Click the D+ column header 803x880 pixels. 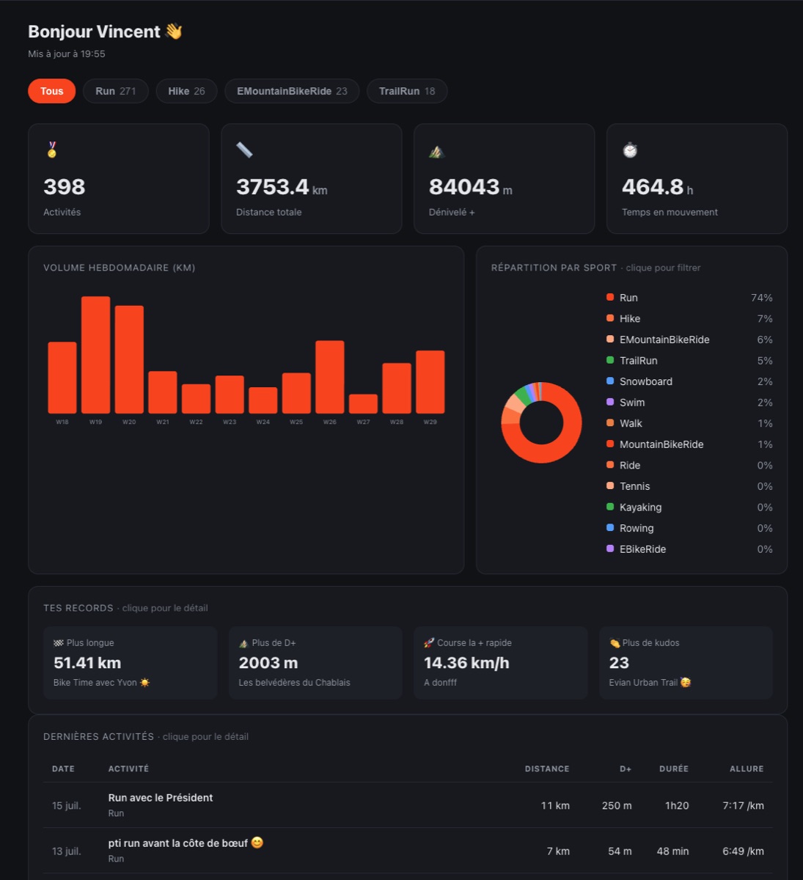pyautogui.click(x=626, y=769)
